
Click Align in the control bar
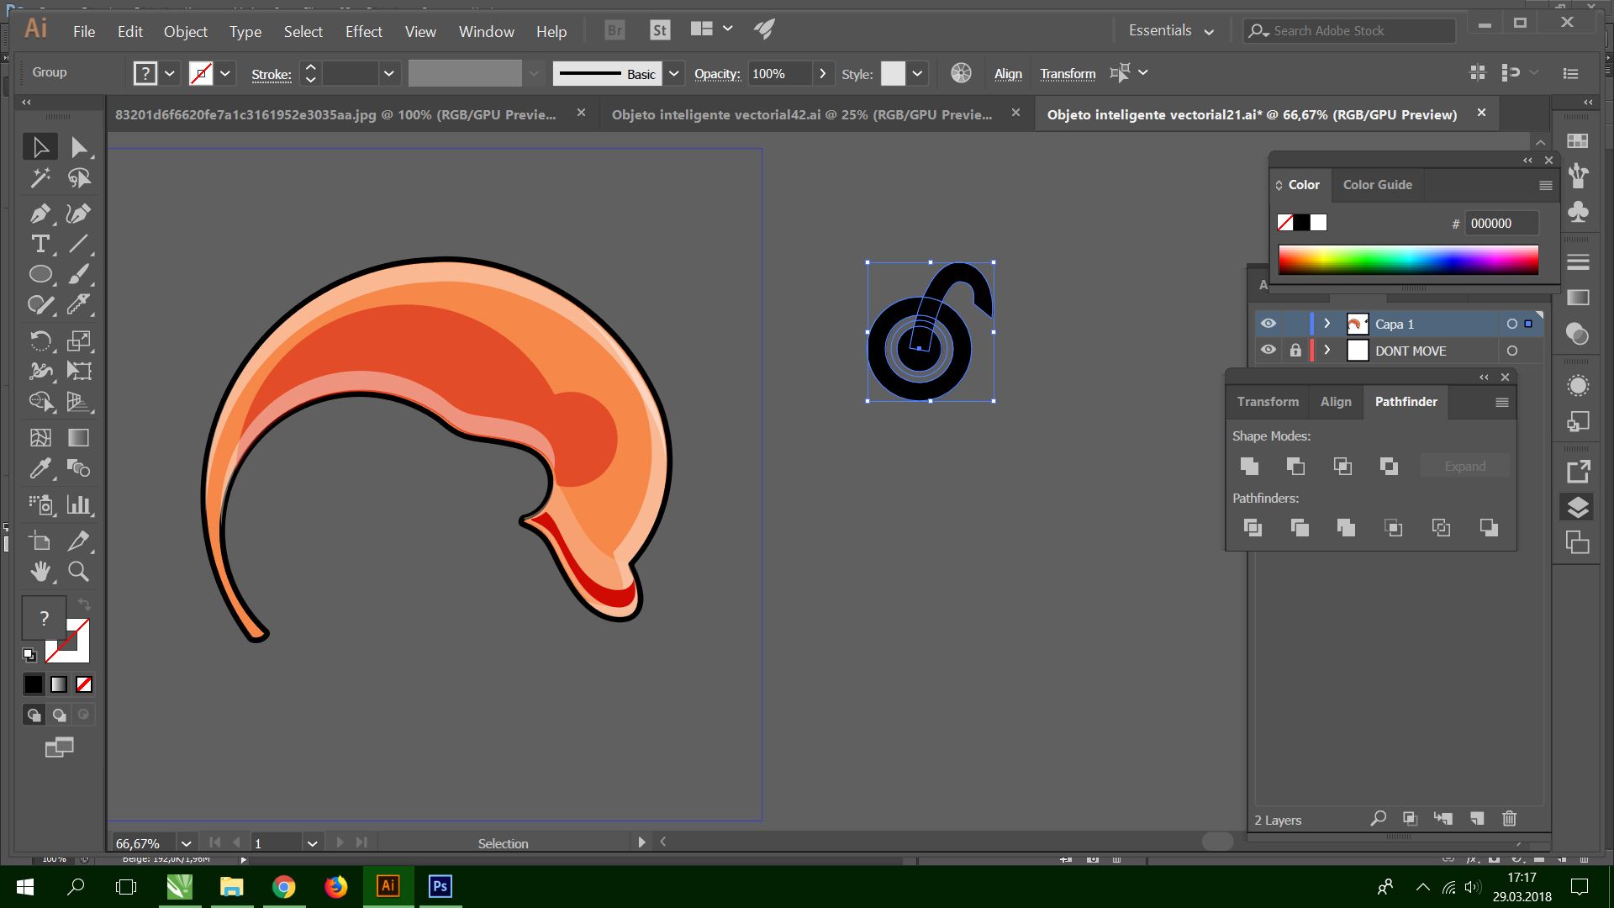click(x=1008, y=73)
